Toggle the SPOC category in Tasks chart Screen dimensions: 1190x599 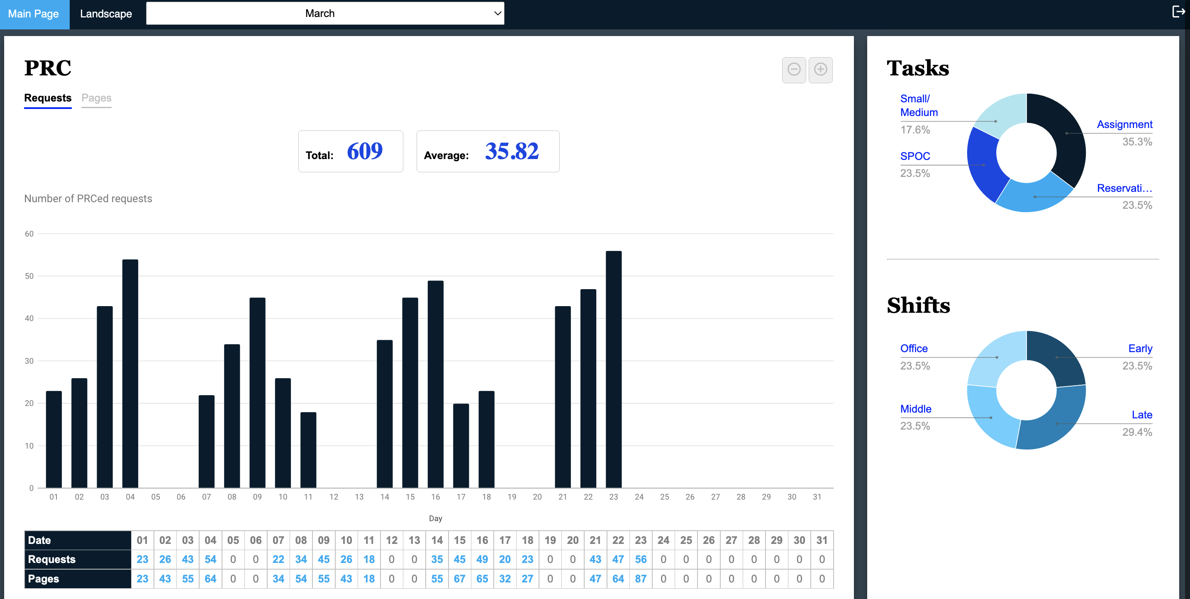point(914,156)
